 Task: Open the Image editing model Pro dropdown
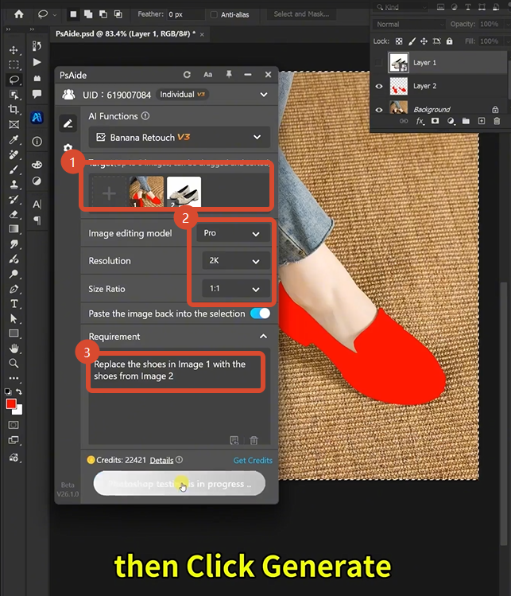tap(233, 233)
